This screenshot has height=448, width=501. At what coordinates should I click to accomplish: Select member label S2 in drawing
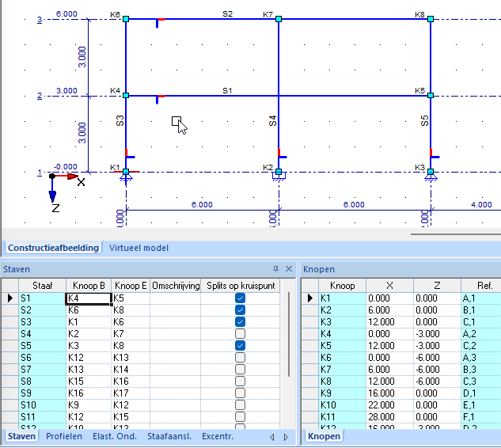[x=227, y=14]
